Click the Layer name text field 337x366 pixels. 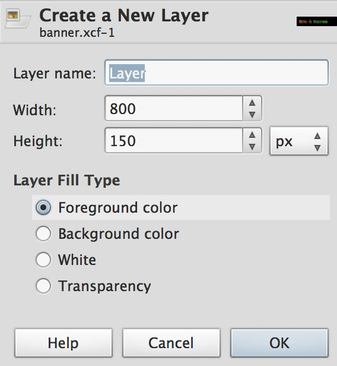[x=217, y=73]
